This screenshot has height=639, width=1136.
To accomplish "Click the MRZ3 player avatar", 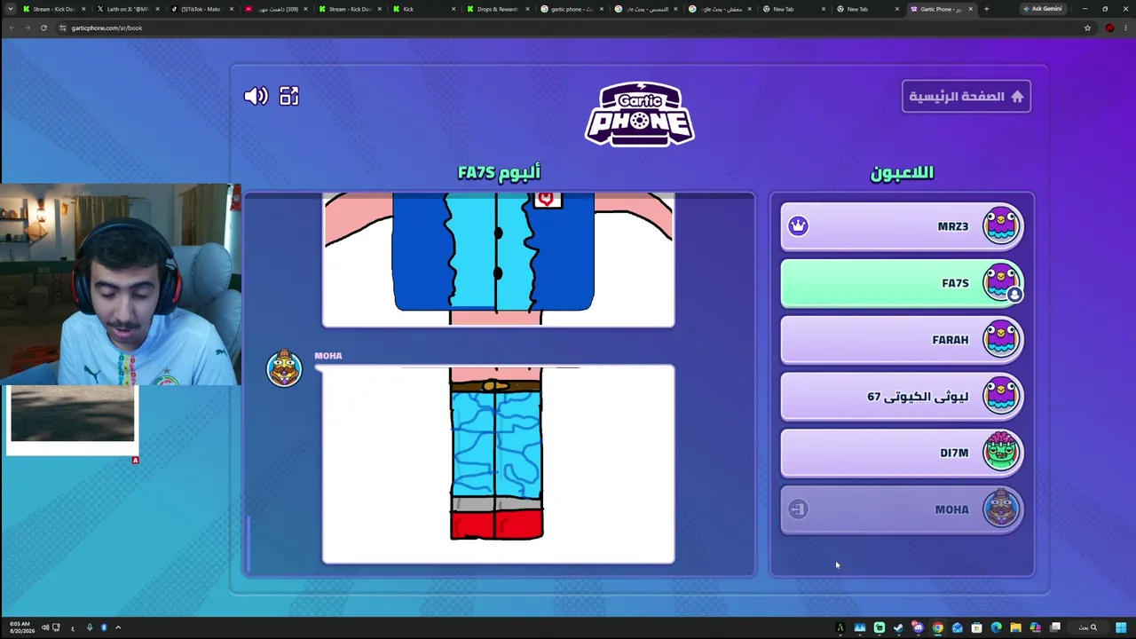I will pyautogui.click(x=1001, y=225).
